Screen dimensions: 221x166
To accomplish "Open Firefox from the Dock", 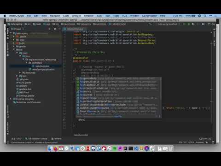I will 56,148.
